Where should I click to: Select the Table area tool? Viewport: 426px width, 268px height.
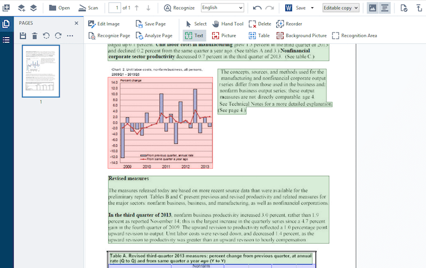pyautogui.click(x=259, y=35)
